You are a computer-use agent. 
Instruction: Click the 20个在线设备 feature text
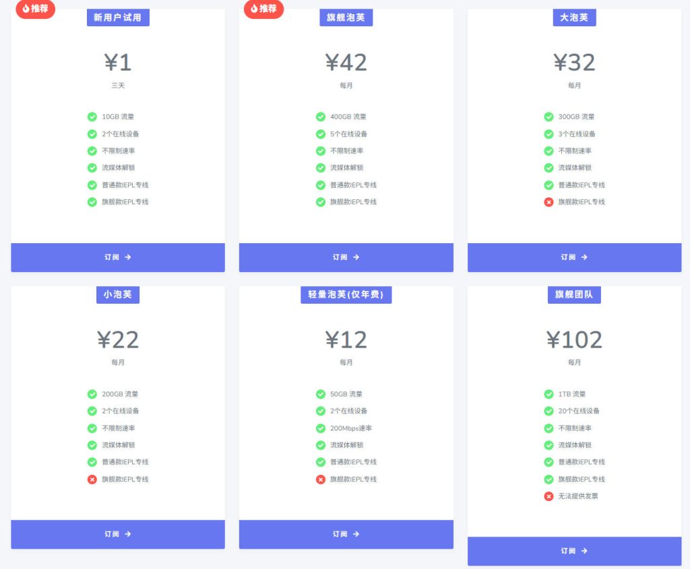pyautogui.click(x=579, y=411)
